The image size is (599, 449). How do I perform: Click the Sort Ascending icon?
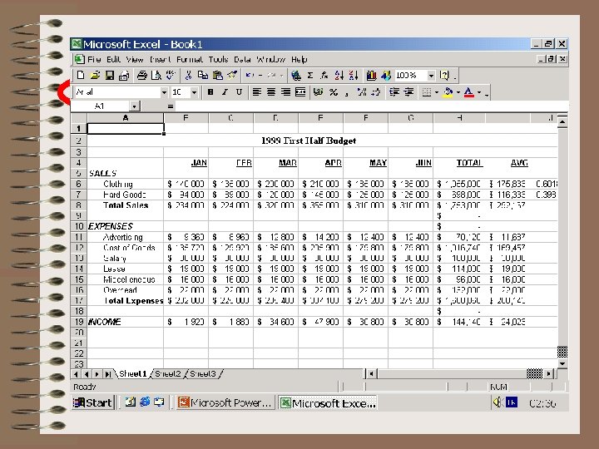(339, 75)
